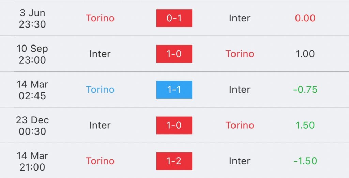Select red Torino team in 3 Jun row
349x178 pixels.
[x=100, y=18]
